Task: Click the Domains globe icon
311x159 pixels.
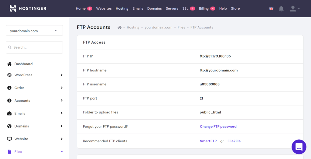Action: [9, 126]
